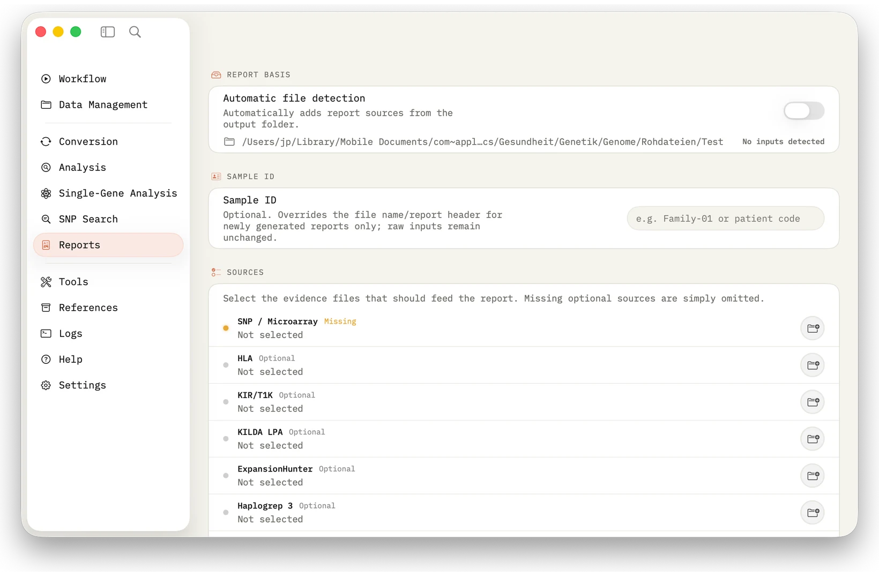879x576 pixels.
Task: Click 'Not selected' under KILDA LPA
Action: click(270, 446)
